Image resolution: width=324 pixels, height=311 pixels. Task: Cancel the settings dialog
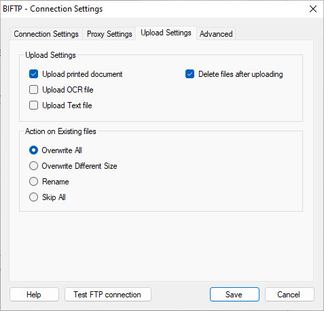[289, 295]
